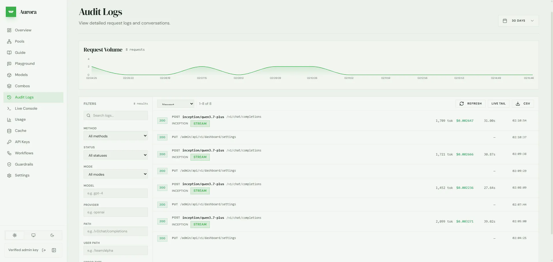
Task: Click the Settings gear icon
Action: [9, 175]
